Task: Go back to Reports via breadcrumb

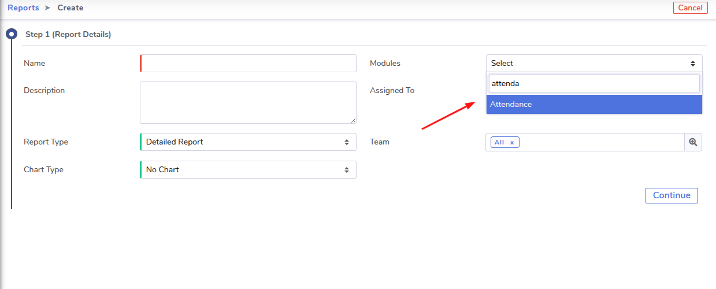Action: coord(23,8)
